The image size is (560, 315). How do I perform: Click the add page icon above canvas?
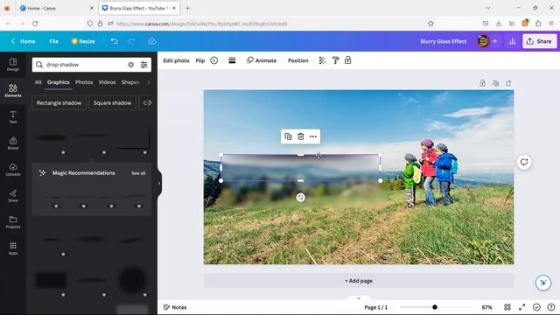[508, 83]
